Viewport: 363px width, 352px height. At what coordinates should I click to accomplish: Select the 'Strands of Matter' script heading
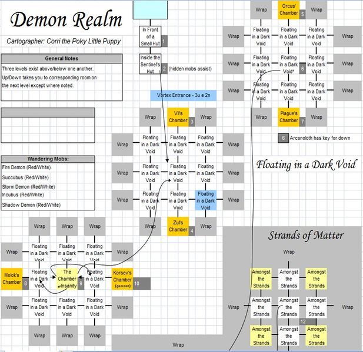coord(306,236)
